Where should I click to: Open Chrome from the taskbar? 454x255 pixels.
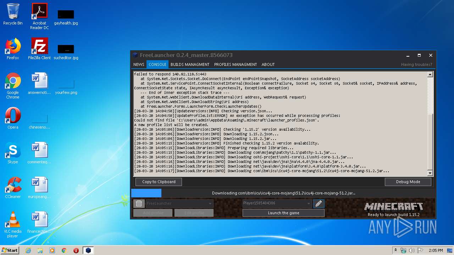[64, 250]
